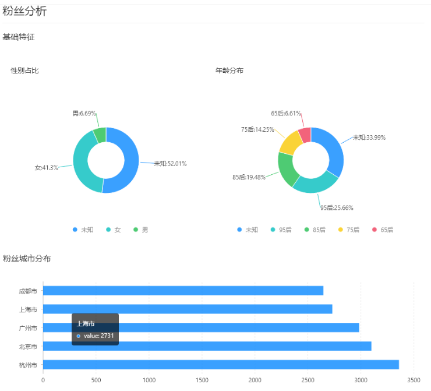Click the 粉丝分析 page title
This screenshot has height=391, width=431.
pos(24,11)
